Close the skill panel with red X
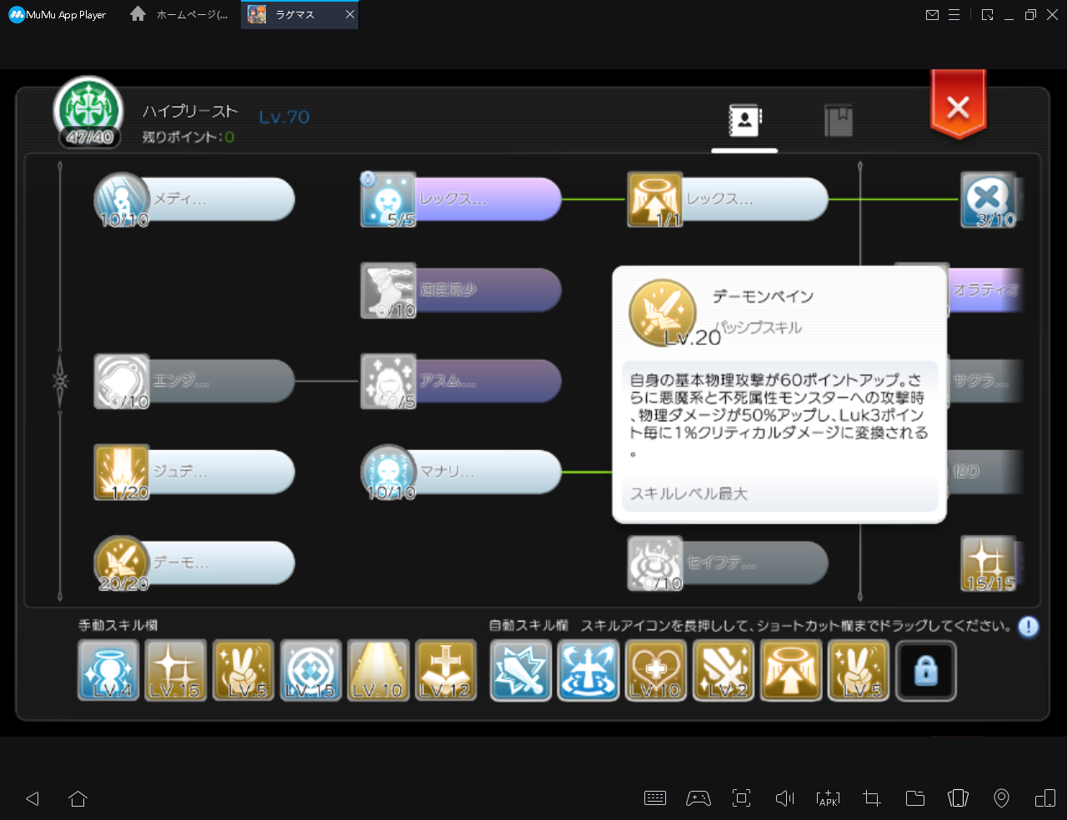Viewport: 1067px width, 820px height. 958,107
